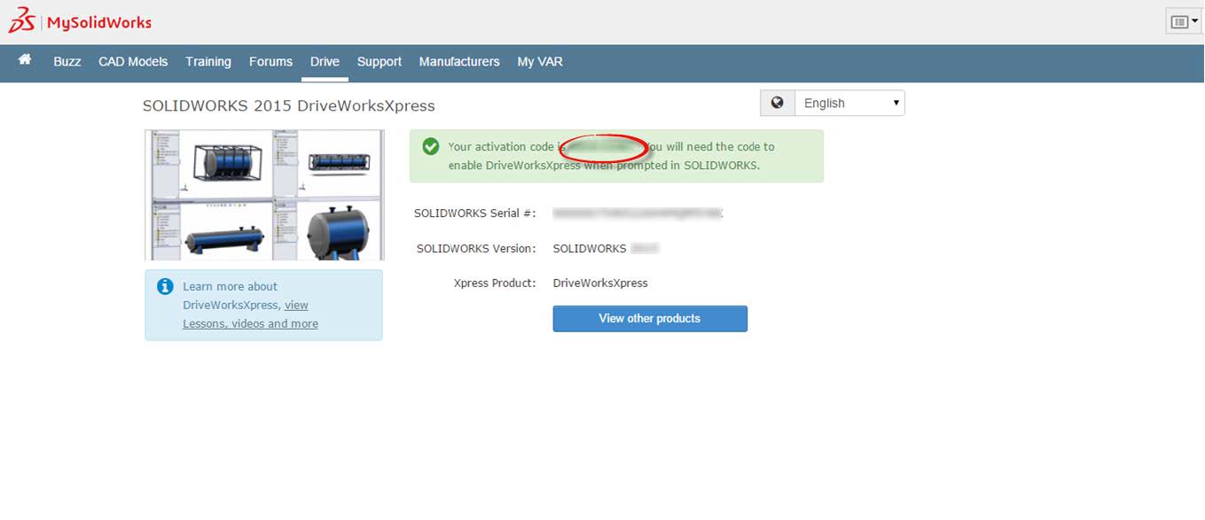Open CAD Models section
Screen dimensions: 1205x520
133,62
